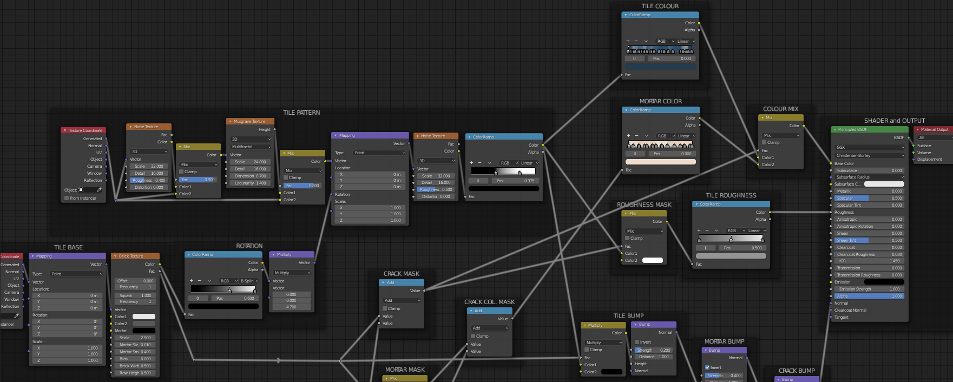Toggle Invert in the Tile Bump node
Viewport: 953px width, 382px height.
(637, 342)
